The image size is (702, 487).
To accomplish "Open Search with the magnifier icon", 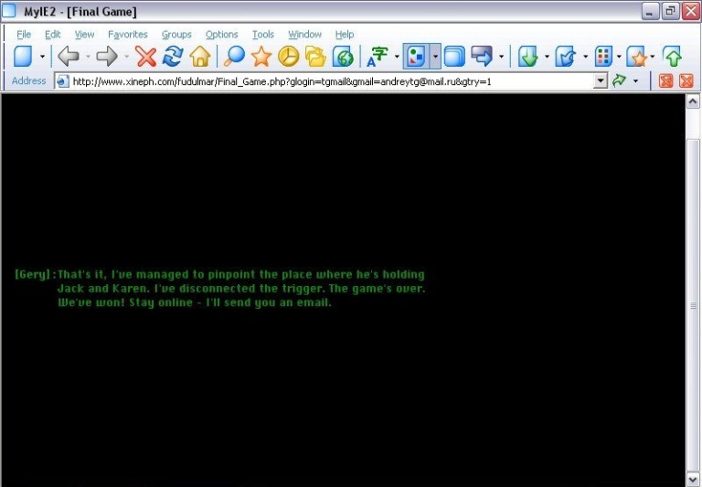I will 235,57.
